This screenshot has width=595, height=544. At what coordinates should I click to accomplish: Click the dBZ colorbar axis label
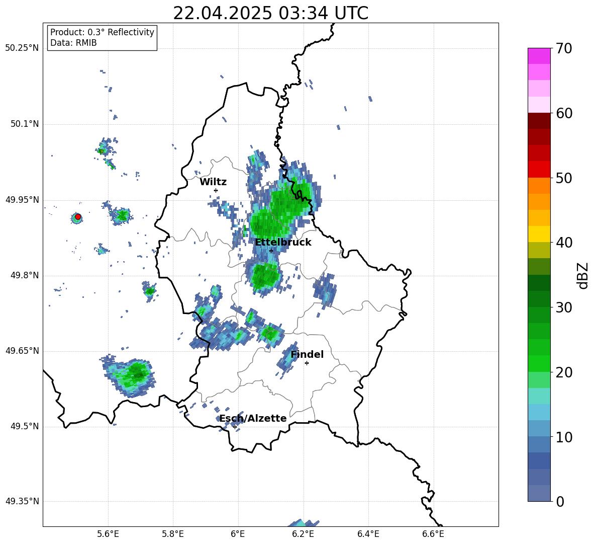coord(582,275)
